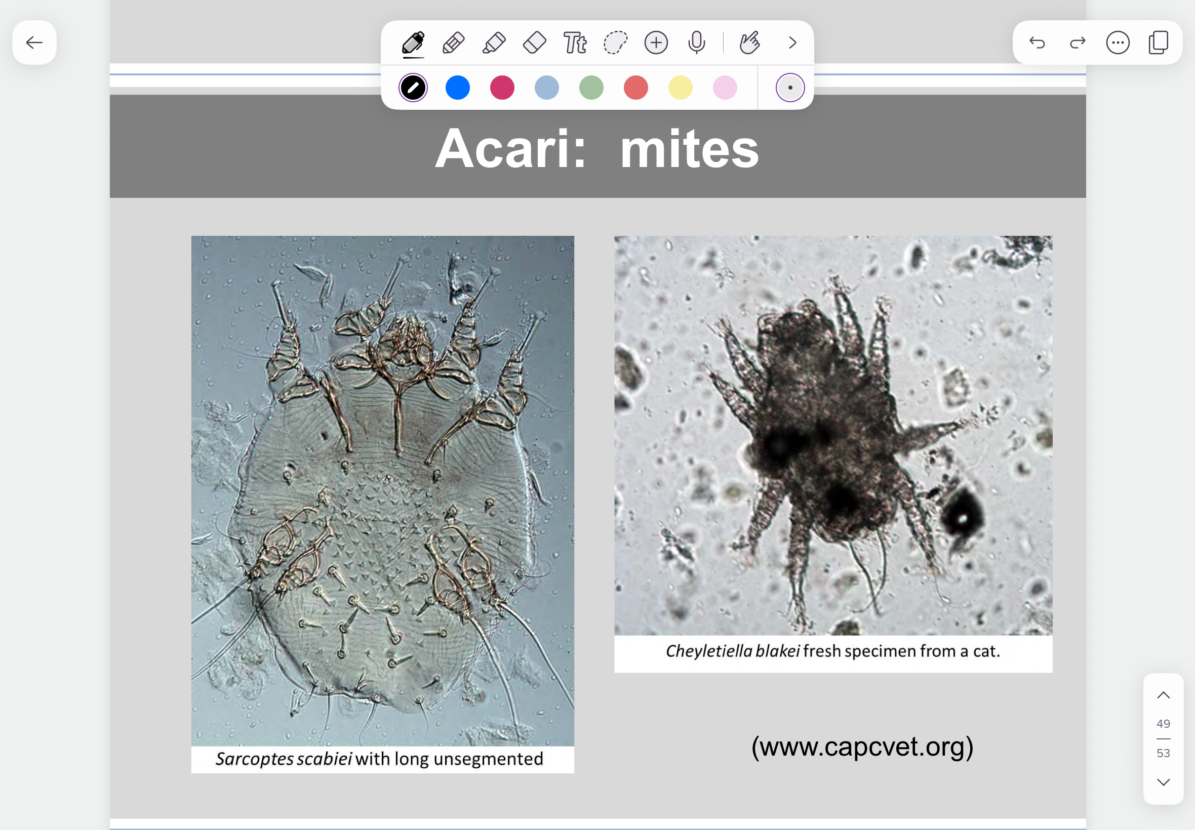The width and height of the screenshot is (1195, 830).
Task: Select the highlighter tool
Action: [494, 43]
